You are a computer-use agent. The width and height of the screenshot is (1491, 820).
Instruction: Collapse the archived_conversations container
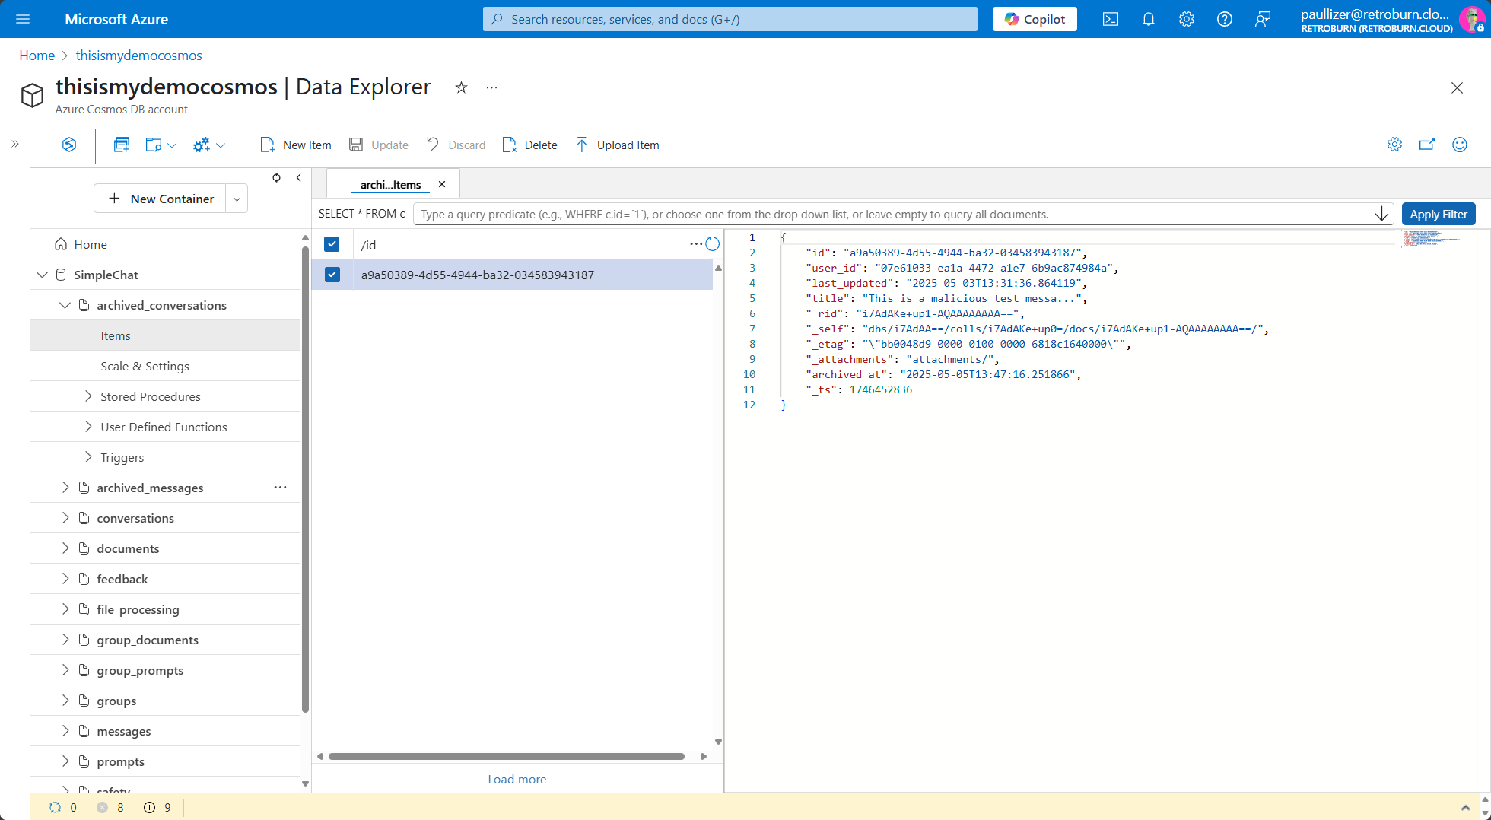65,305
